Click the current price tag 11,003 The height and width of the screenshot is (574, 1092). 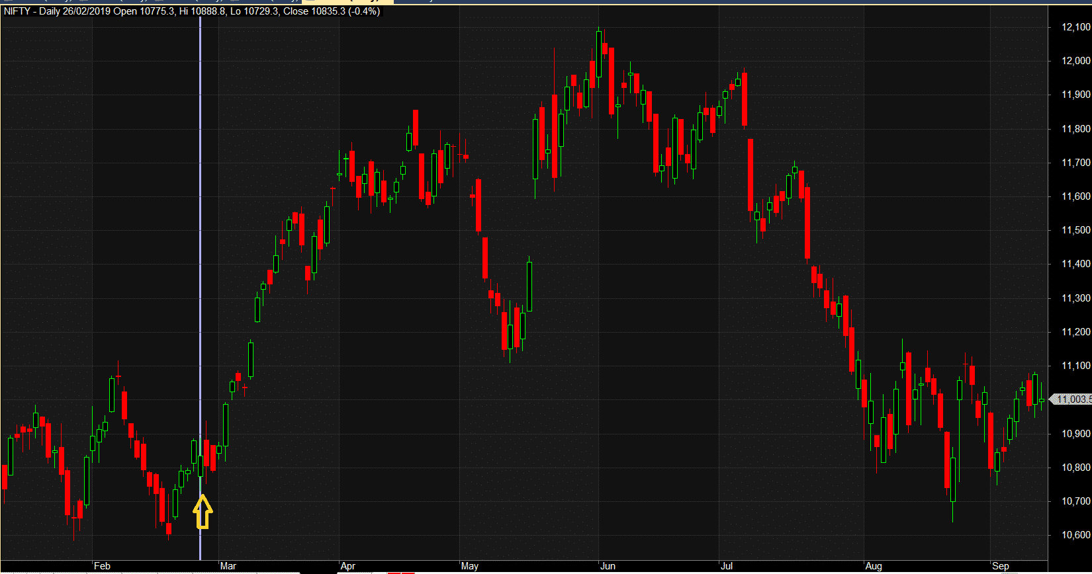click(x=1073, y=399)
